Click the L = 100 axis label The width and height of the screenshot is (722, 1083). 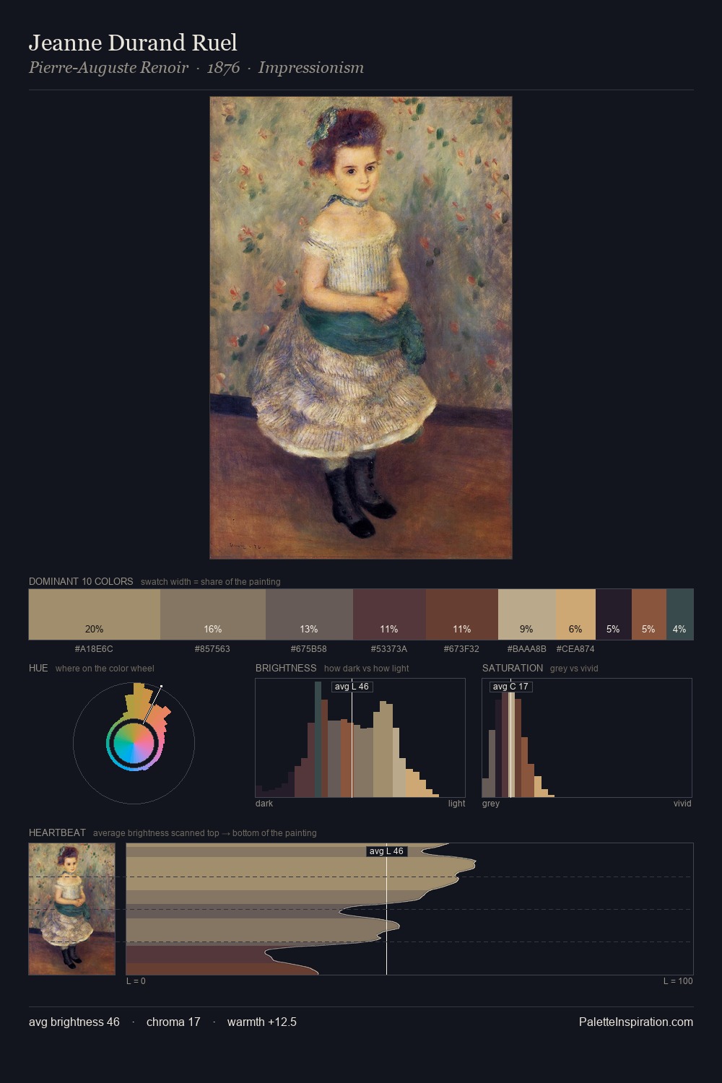[678, 981]
